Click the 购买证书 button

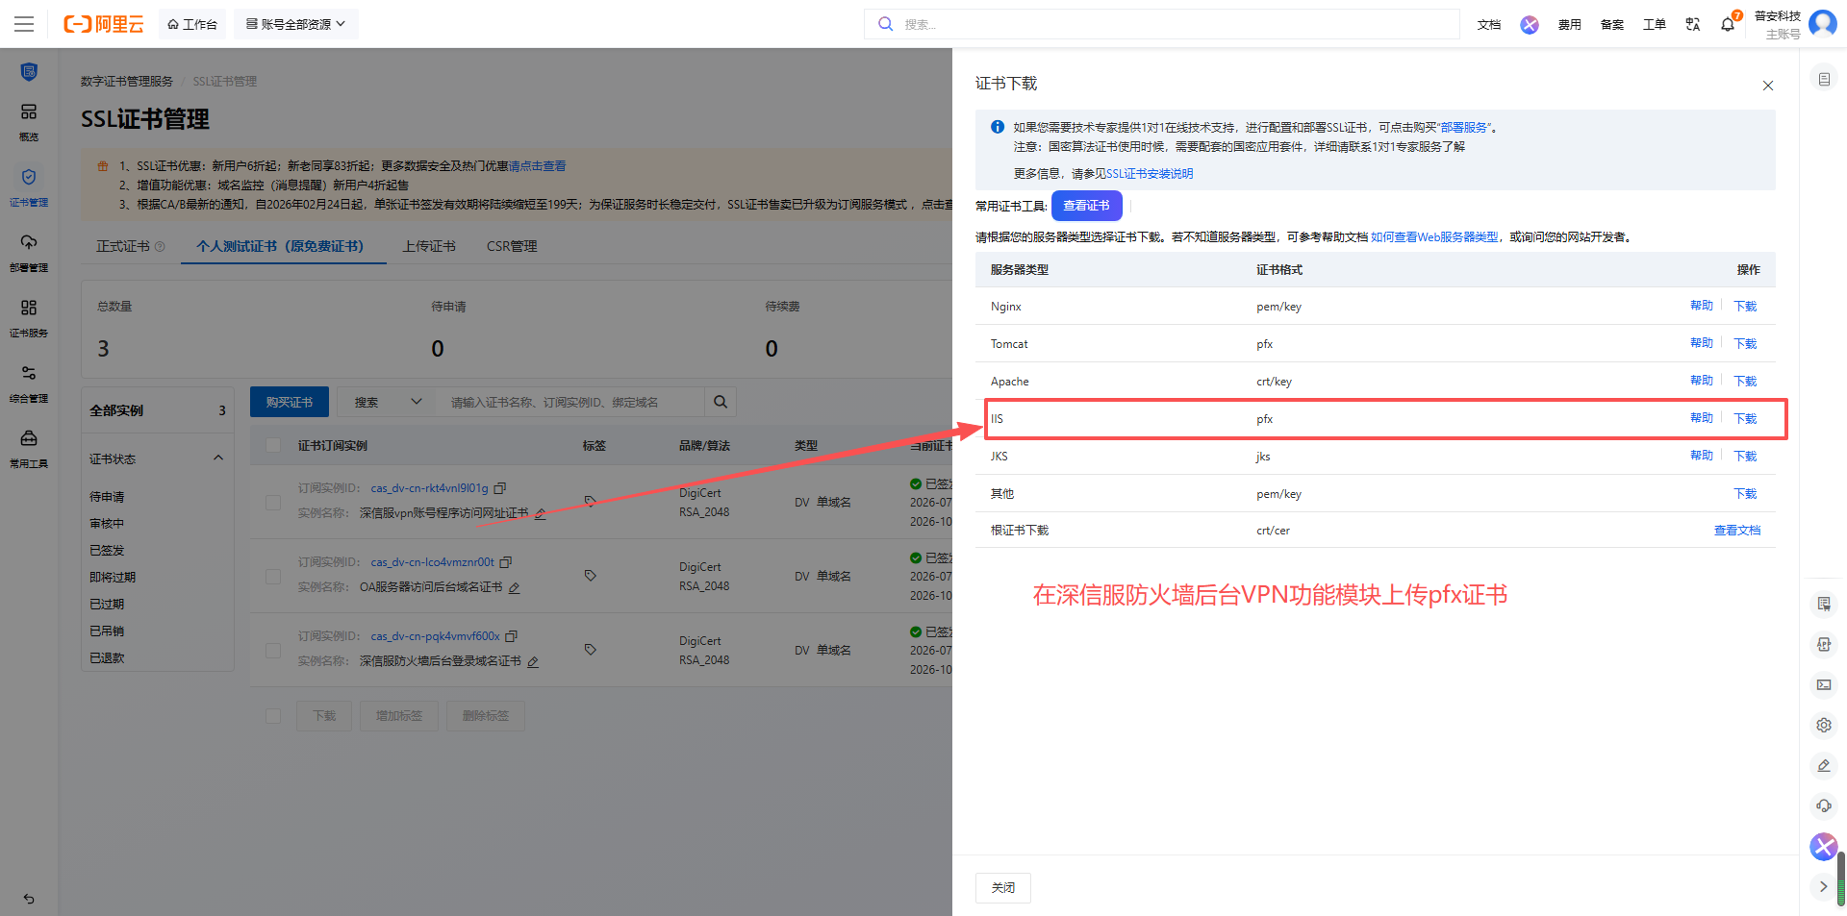tap(290, 402)
